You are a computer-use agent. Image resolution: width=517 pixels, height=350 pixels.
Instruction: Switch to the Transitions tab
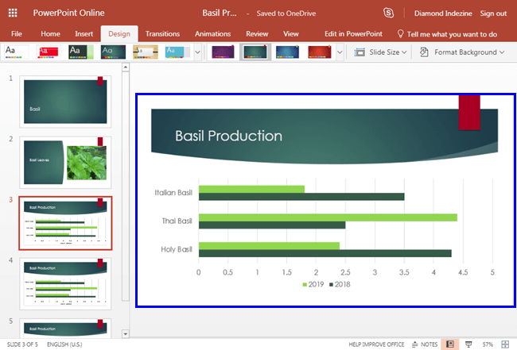(x=163, y=34)
